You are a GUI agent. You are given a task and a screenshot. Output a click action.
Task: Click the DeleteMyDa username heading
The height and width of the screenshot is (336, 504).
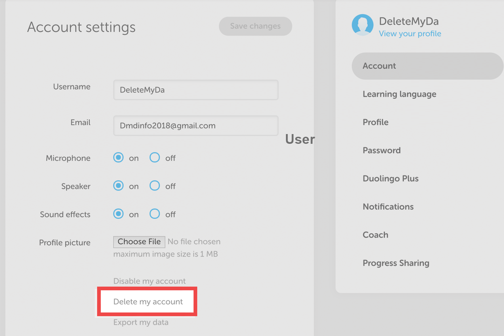tap(409, 21)
